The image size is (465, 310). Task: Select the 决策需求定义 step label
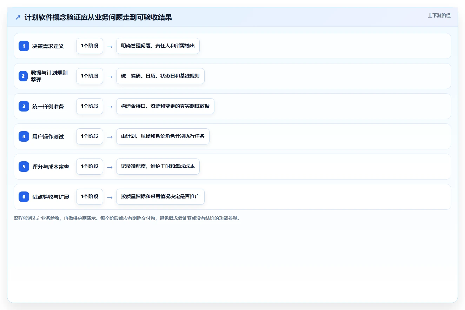click(x=48, y=46)
